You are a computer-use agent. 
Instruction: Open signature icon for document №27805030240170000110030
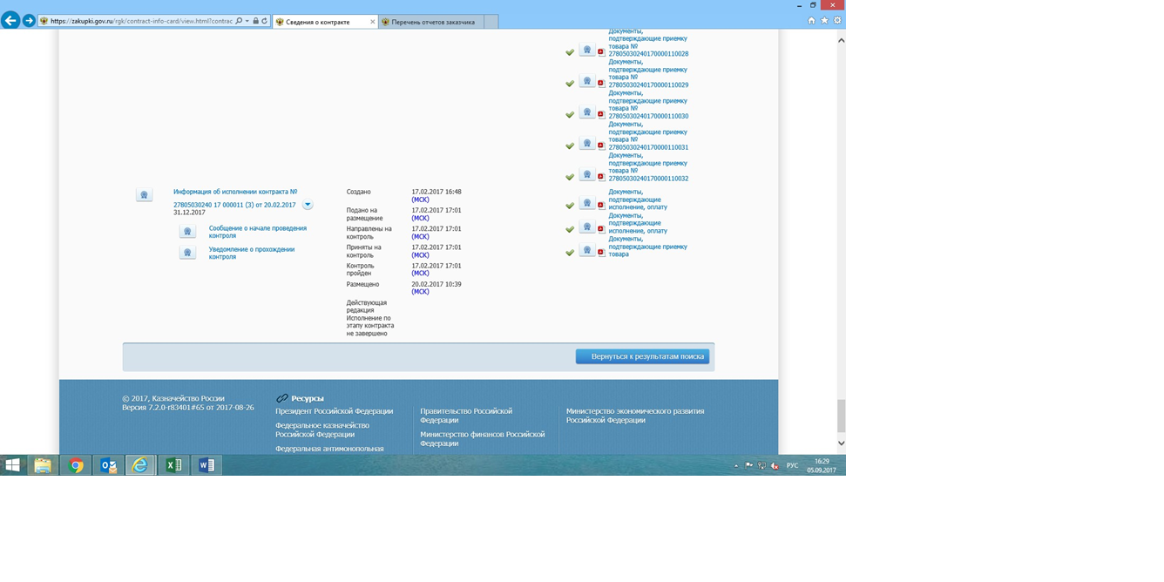pyautogui.click(x=587, y=113)
